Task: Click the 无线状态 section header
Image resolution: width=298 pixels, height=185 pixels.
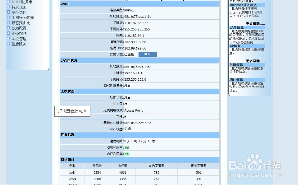Action: (140, 91)
